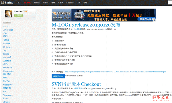This screenshot has width=172, height=103.
Task: Open 心情说 in the top navigation bar
Action: click(x=46, y=3)
